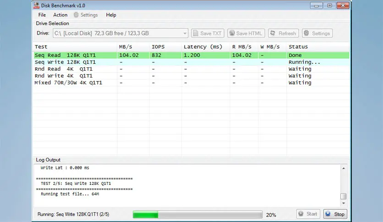Minimize the Disk Benchmark window

point(316,6)
